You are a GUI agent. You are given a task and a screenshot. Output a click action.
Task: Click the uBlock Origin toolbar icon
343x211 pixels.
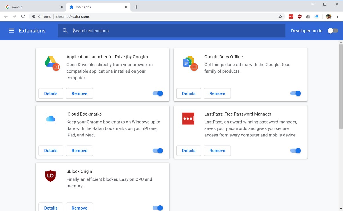(300, 17)
